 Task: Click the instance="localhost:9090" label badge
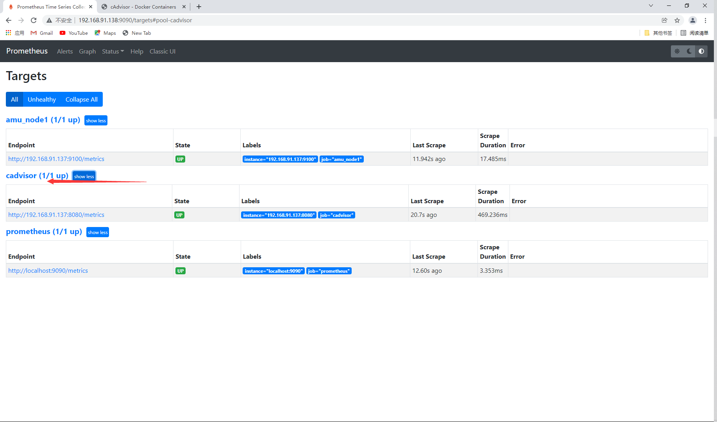coord(274,271)
